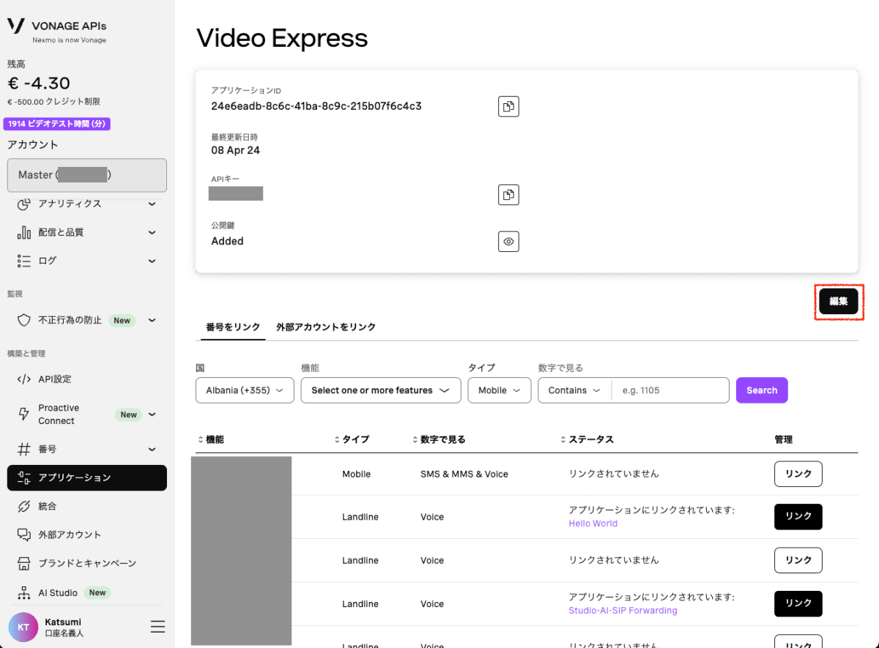This screenshot has width=879, height=648.
Task: Click the 番号 hash icon
Action: point(24,449)
